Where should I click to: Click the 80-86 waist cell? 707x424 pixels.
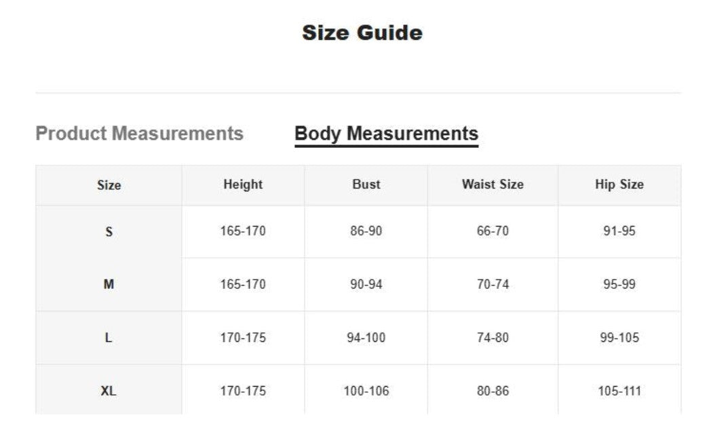tap(493, 390)
